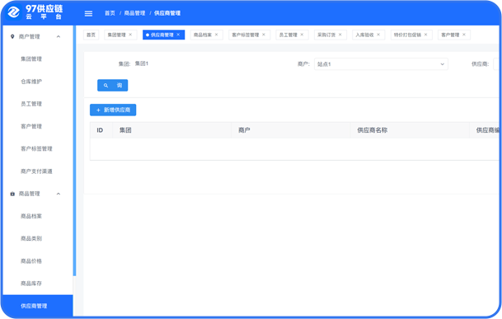Screen dimensions: 502x319
Task: Open 客户管理 in the sidebar
Action: pos(31,126)
